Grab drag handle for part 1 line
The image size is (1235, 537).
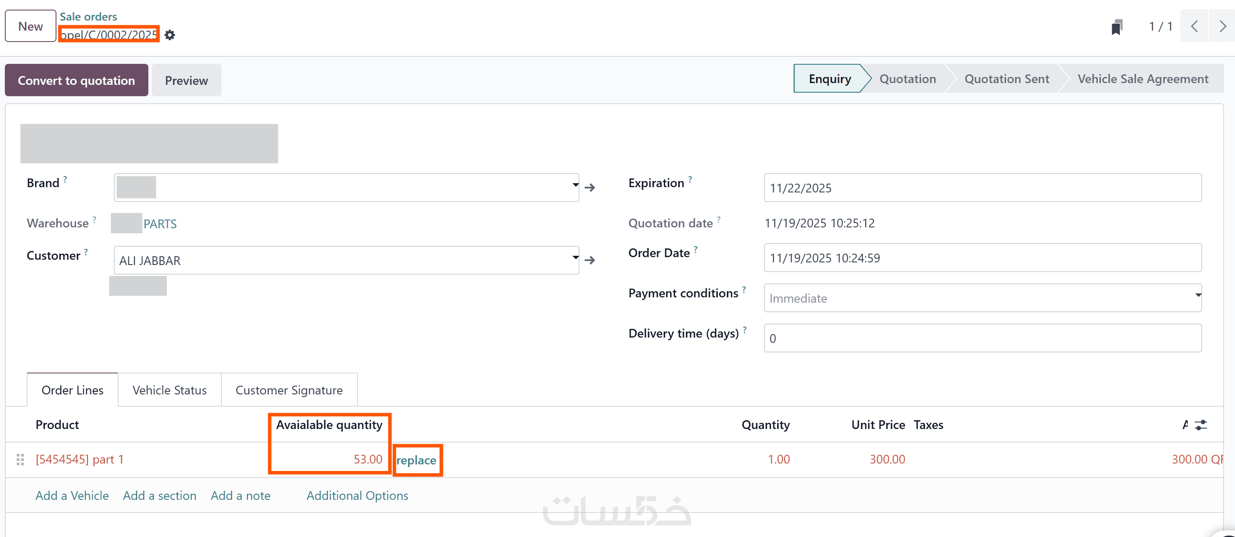click(20, 460)
